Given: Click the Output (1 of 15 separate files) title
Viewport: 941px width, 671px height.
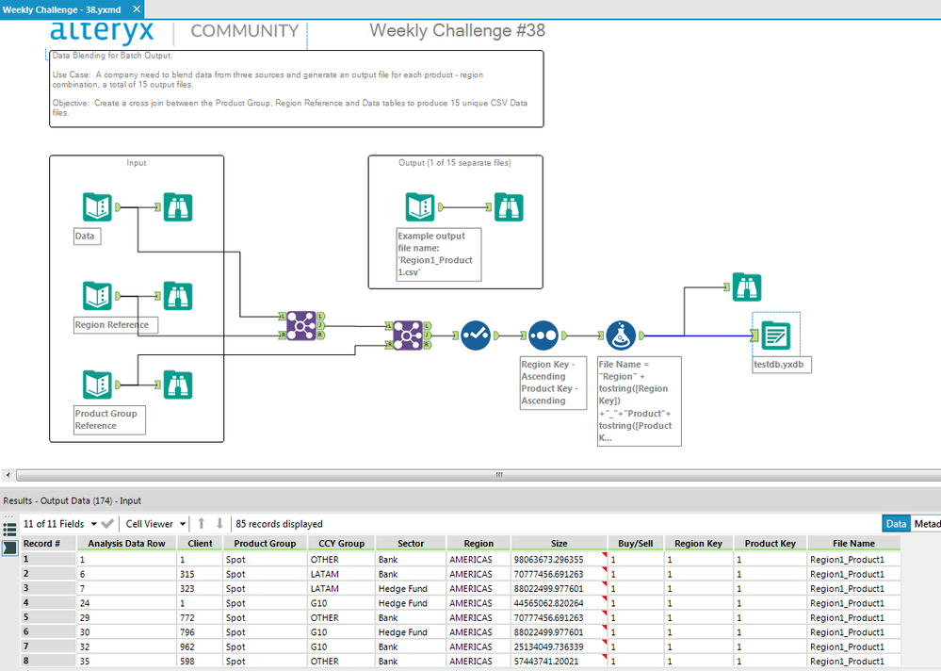Looking at the screenshot, I should (x=455, y=163).
